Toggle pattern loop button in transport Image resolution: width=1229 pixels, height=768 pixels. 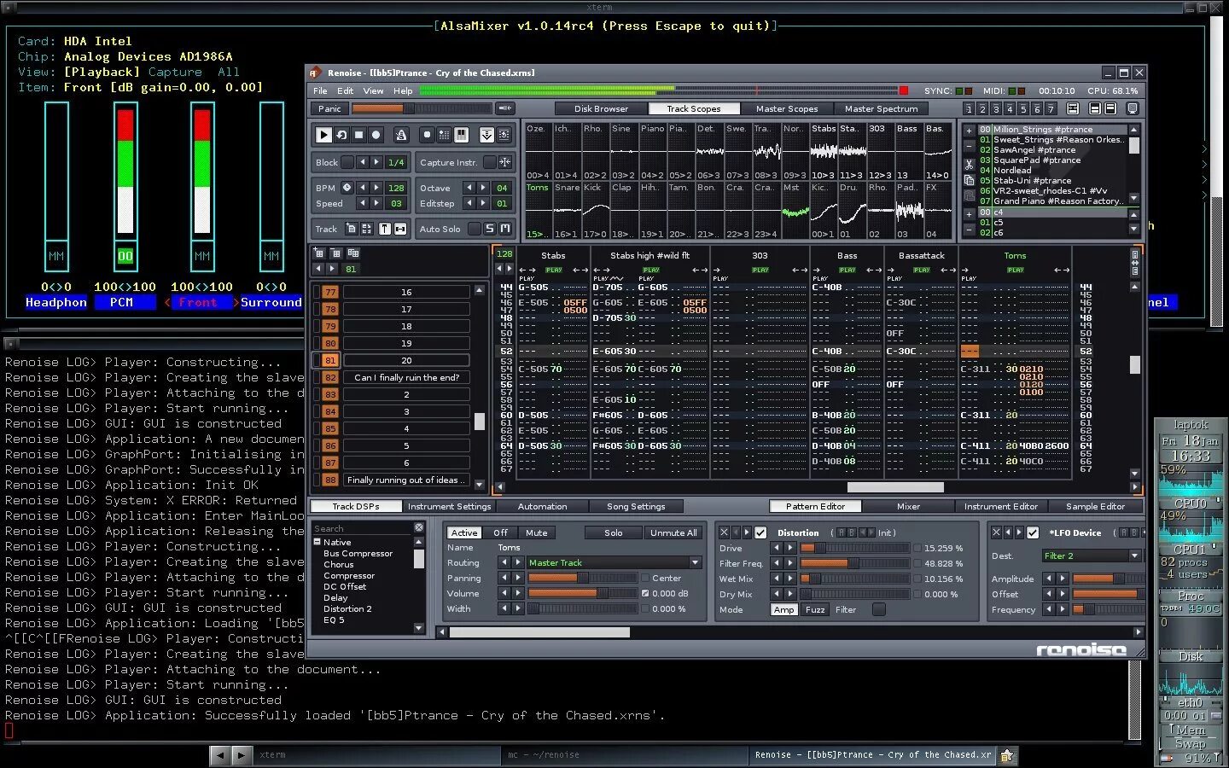[x=341, y=135]
